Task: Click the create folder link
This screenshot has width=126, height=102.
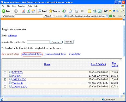Action: tap(75, 54)
